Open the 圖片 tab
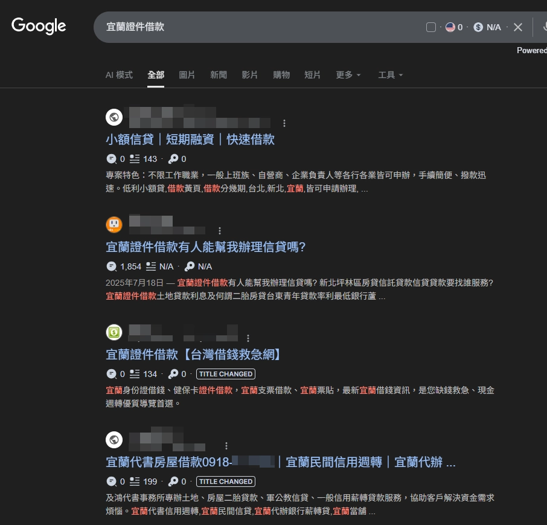Viewport: 547px width, 525px height. pyautogui.click(x=187, y=75)
